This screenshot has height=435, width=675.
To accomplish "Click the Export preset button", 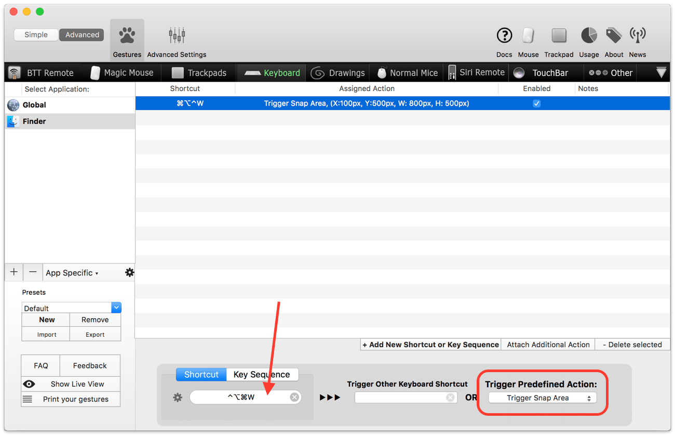I will [x=95, y=334].
